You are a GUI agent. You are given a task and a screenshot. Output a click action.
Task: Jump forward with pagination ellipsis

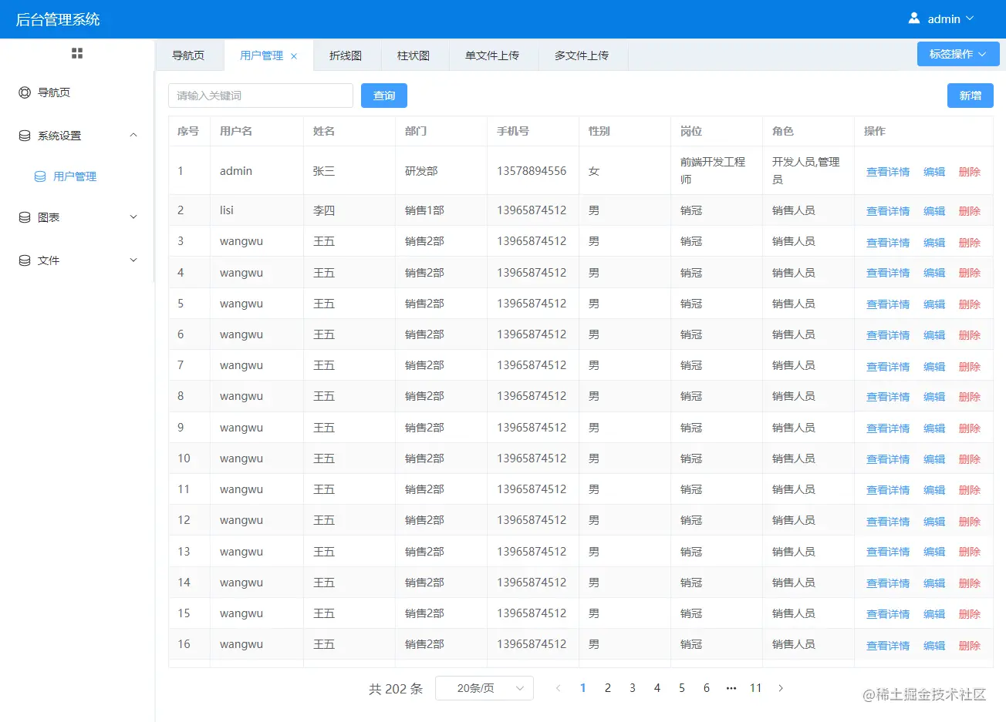tap(731, 688)
